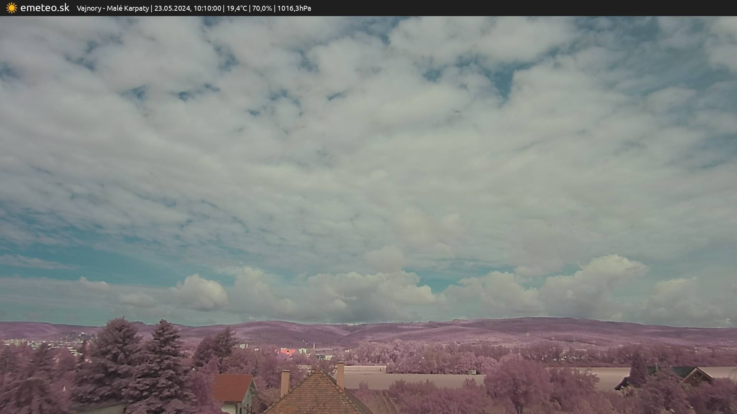Click the hill ridge on the horizon
The height and width of the screenshot is (414, 737).
(x=499, y=324)
